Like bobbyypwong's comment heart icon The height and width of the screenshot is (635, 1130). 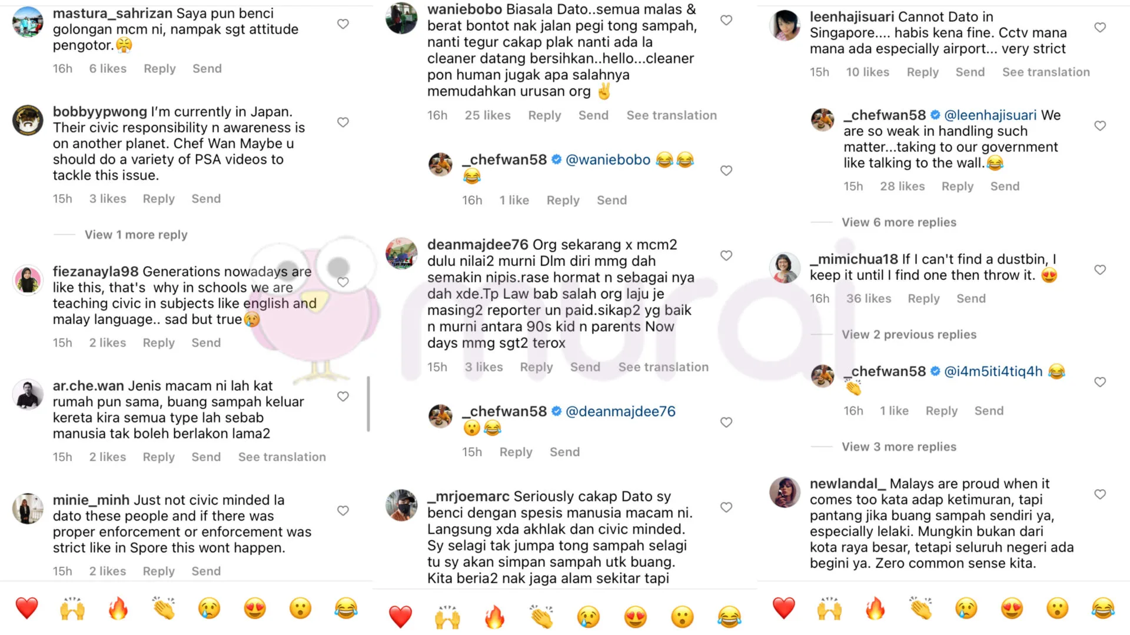pos(343,122)
